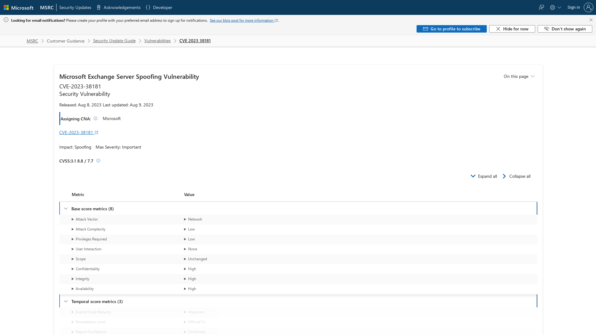
Task: Expand the Attack Vector metric row
Action: coord(84,219)
